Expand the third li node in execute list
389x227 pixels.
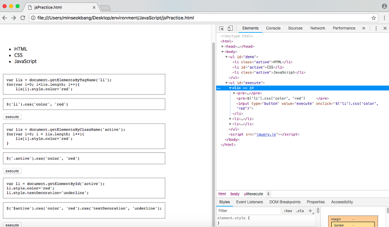click(x=230, y=124)
